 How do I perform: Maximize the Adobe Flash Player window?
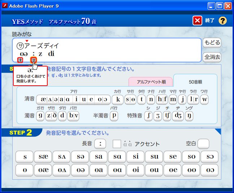click(x=220, y=6)
